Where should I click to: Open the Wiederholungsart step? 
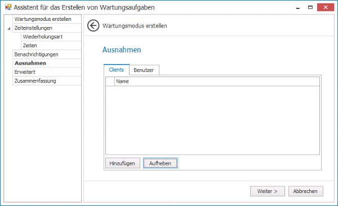(x=51, y=37)
